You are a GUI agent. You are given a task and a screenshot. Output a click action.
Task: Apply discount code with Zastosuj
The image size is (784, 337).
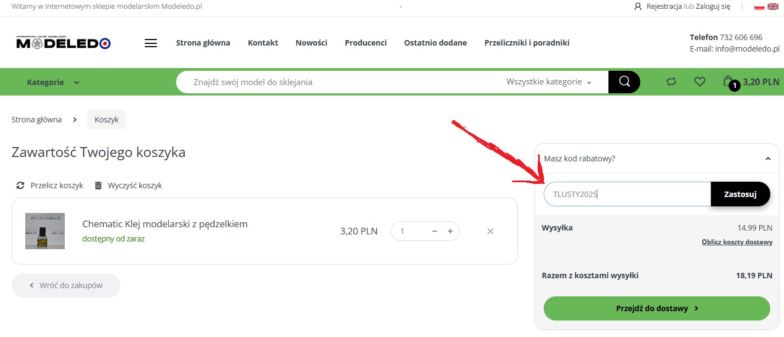(x=740, y=194)
